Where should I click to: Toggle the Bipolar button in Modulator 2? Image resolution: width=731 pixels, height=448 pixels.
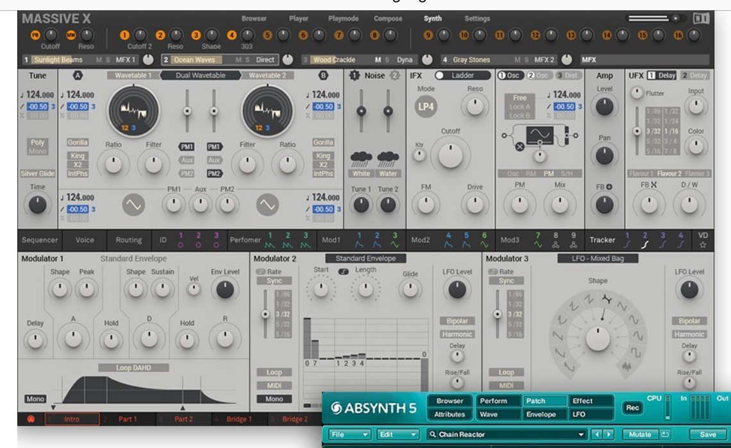(x=457, y=321)
